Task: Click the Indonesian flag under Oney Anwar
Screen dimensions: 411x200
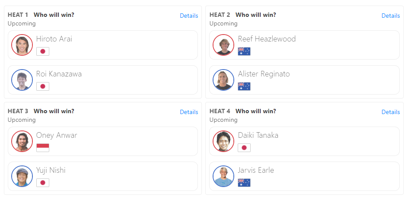Action: pyautogui.click(x=43, y=148)
